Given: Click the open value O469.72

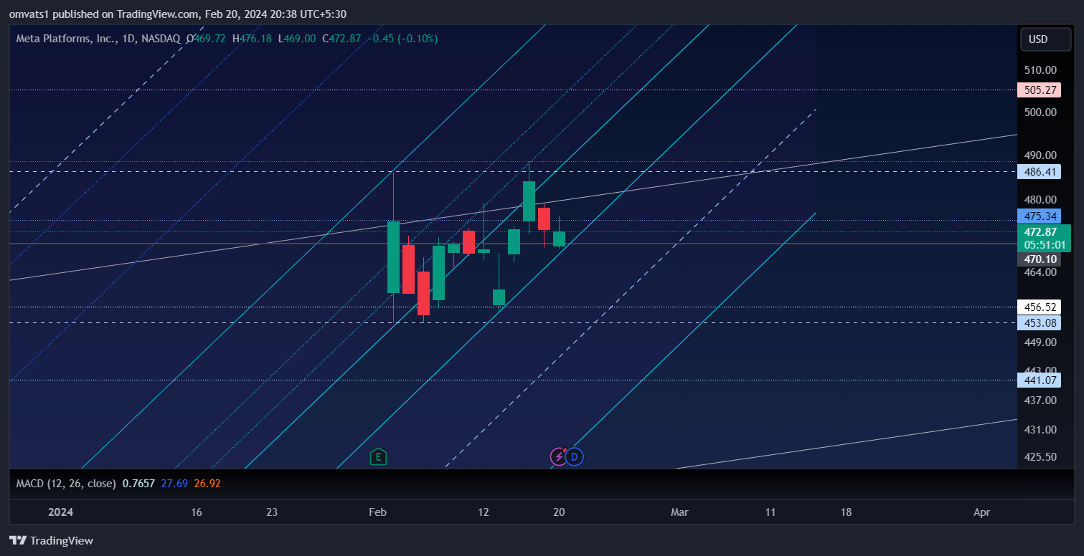Looking at the screenshot, I should pos(206,39).
